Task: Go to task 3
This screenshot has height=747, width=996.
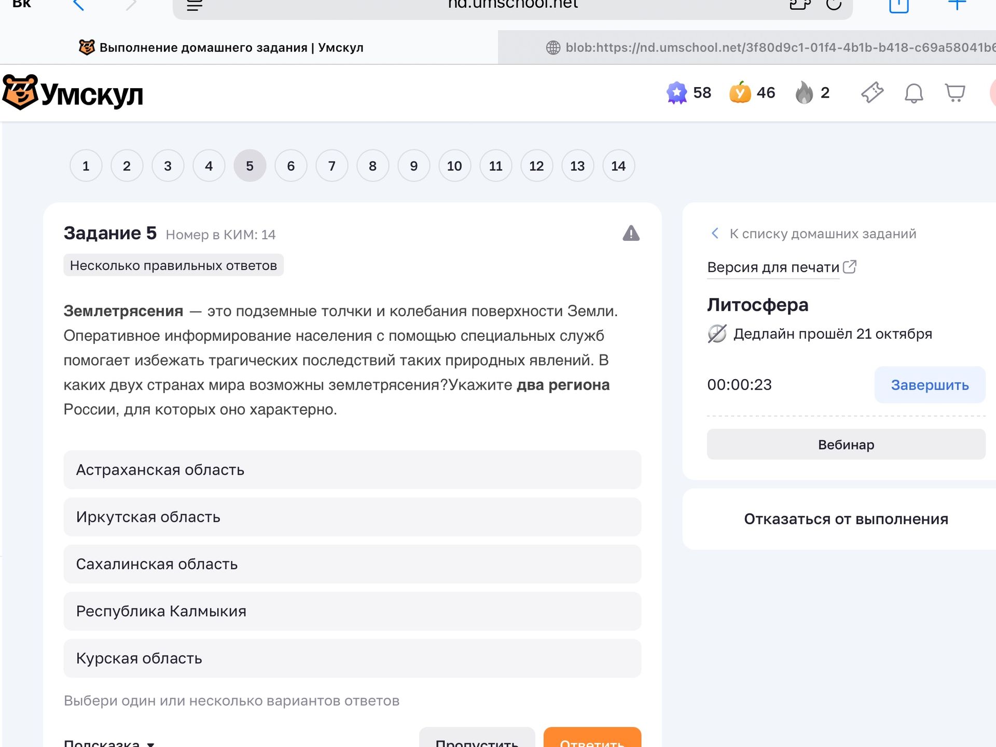Action: 168,166
